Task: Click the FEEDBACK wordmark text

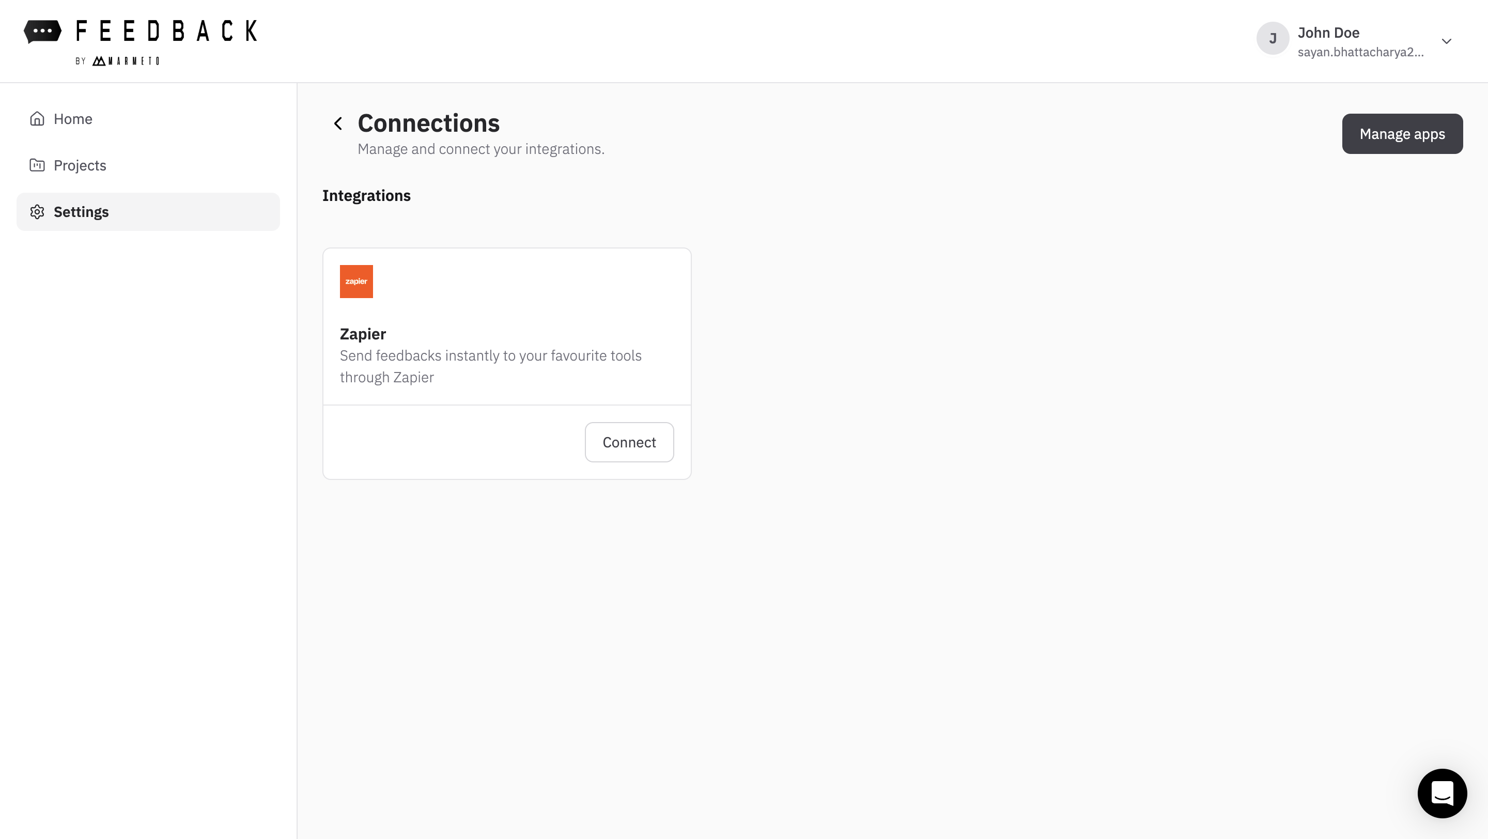Action: click(x=166, y=31)
